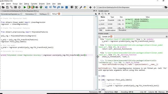Screen dimensions: 168x94
Task: Switch to the Help pane tab
Action: click(x=101, y=30)
